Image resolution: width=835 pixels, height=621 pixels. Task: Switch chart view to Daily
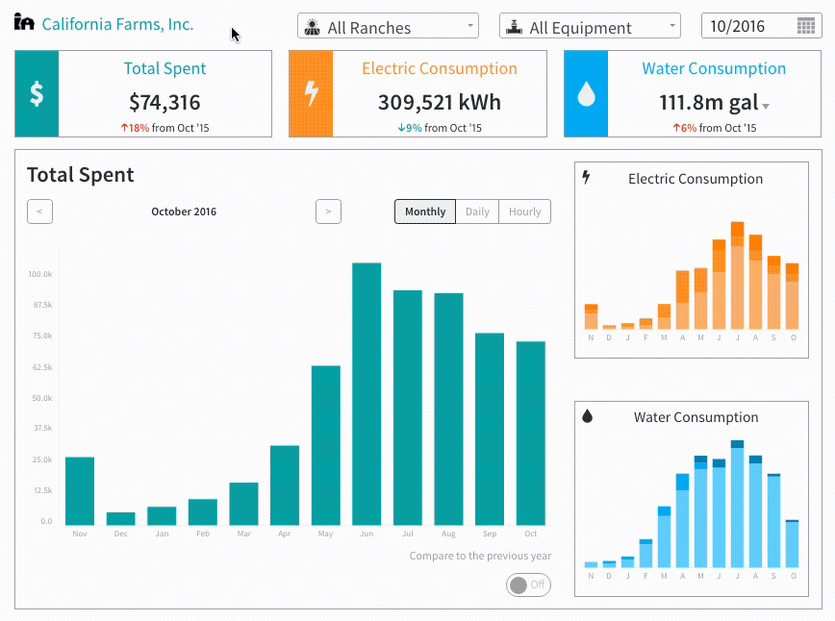click(x=477, y=211)
